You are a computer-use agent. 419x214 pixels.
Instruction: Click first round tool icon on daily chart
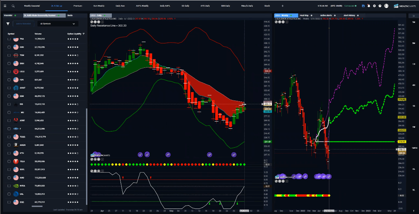pos(92,22)
